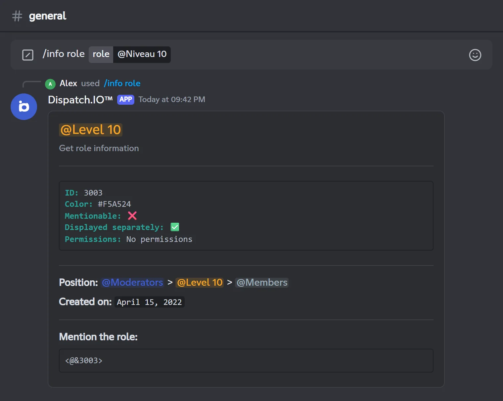Click the ID value 3003
The image size is (503, 401).
tap(93, 193)
